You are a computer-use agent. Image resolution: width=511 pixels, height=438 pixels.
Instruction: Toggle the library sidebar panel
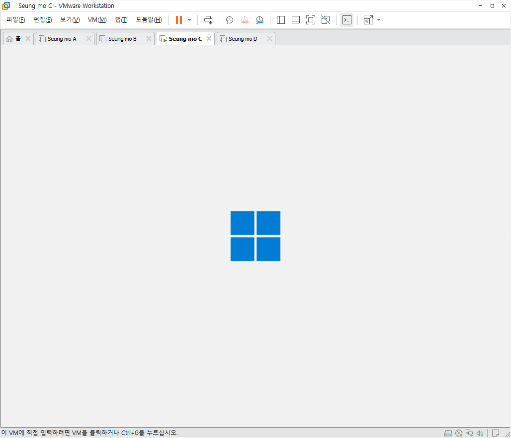coord(280,20)
